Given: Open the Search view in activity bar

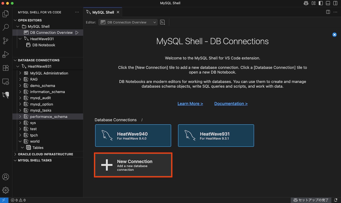Looking at the screenshot, I should 6,27.
